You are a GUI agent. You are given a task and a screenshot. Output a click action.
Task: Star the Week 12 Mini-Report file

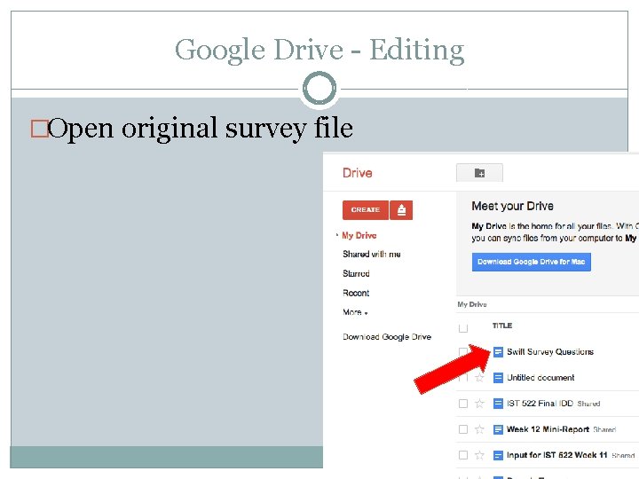479,429
